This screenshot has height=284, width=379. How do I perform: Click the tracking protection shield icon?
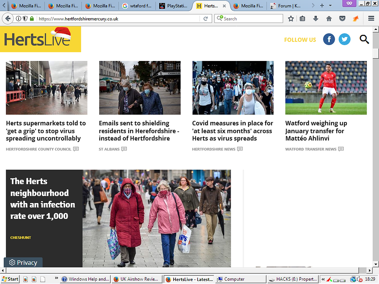tap(25, 19)
